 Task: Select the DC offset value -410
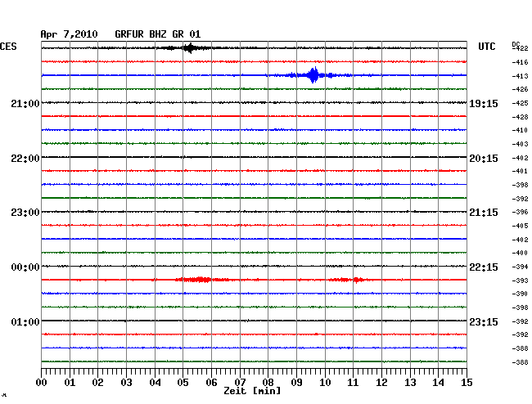[x=520, y=130]
